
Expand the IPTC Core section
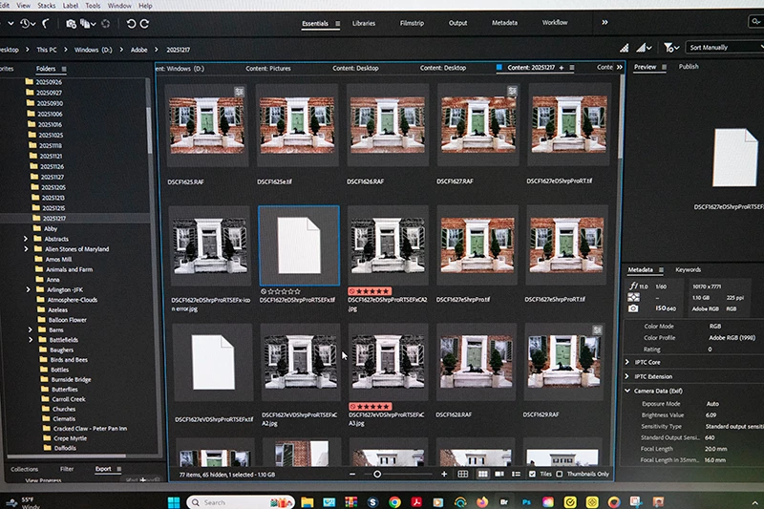tap(627, 362)
